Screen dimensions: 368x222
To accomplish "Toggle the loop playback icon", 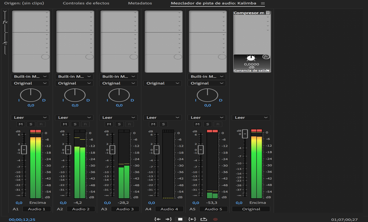I will (x=204, y=219).
